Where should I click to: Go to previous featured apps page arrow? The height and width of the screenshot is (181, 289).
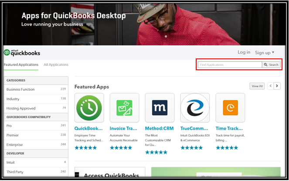coord(271,86)
